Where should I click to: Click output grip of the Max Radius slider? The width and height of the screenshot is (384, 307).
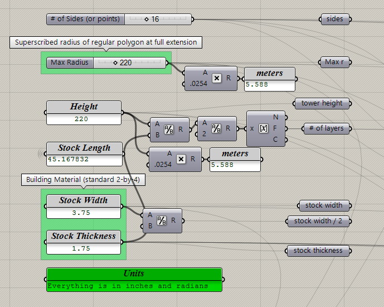click(x=167, y=63)
